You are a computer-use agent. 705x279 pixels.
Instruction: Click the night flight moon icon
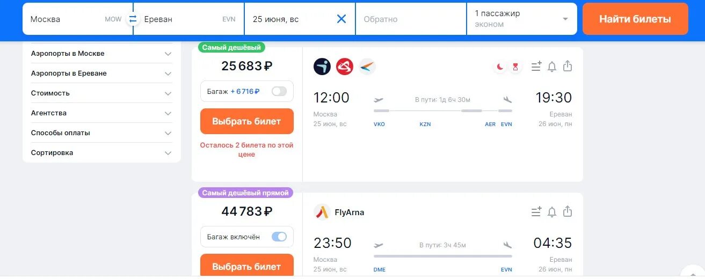click(x=500, y=67)
